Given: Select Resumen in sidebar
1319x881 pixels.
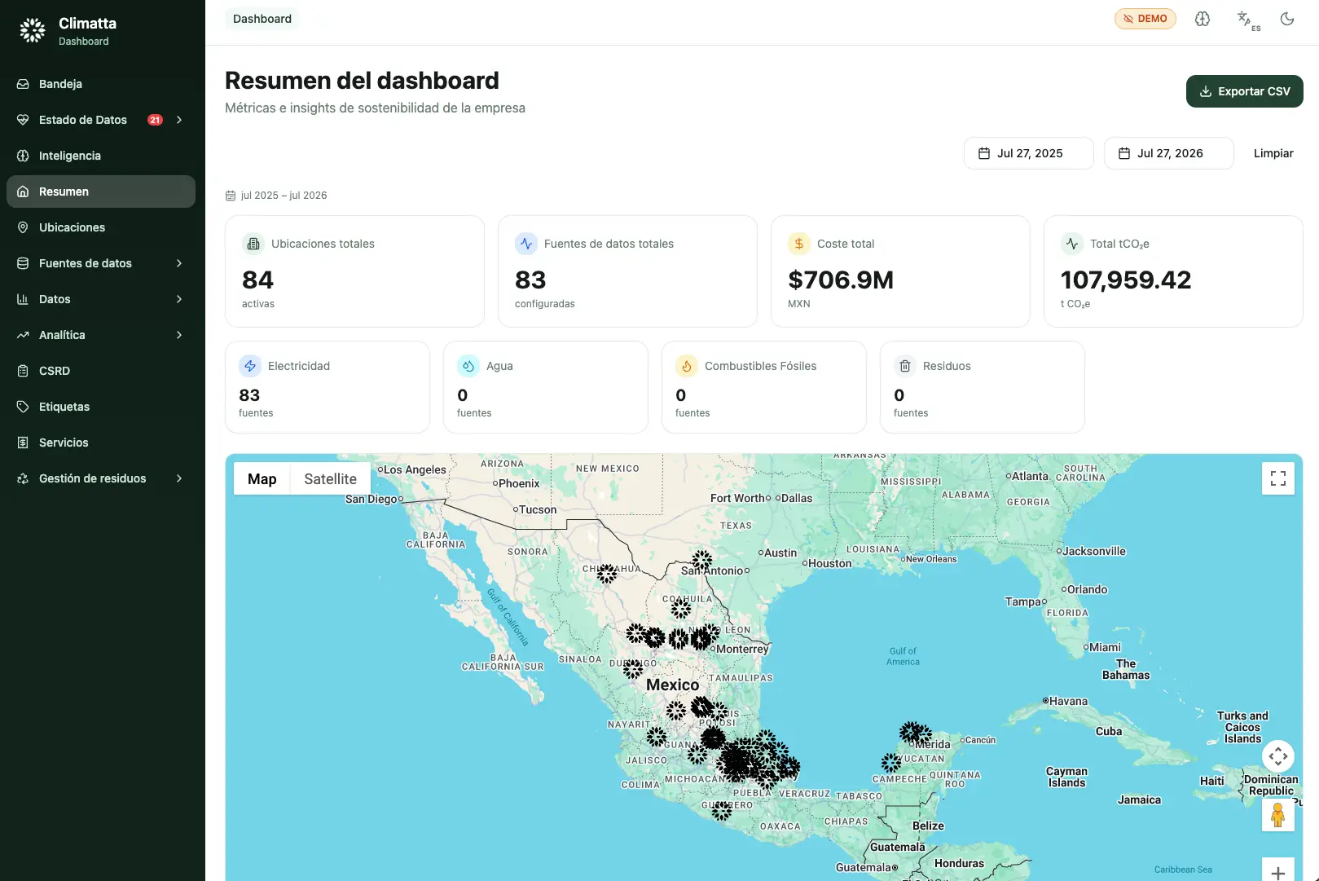Looking at the screenshot, I should tap(101, 192).
